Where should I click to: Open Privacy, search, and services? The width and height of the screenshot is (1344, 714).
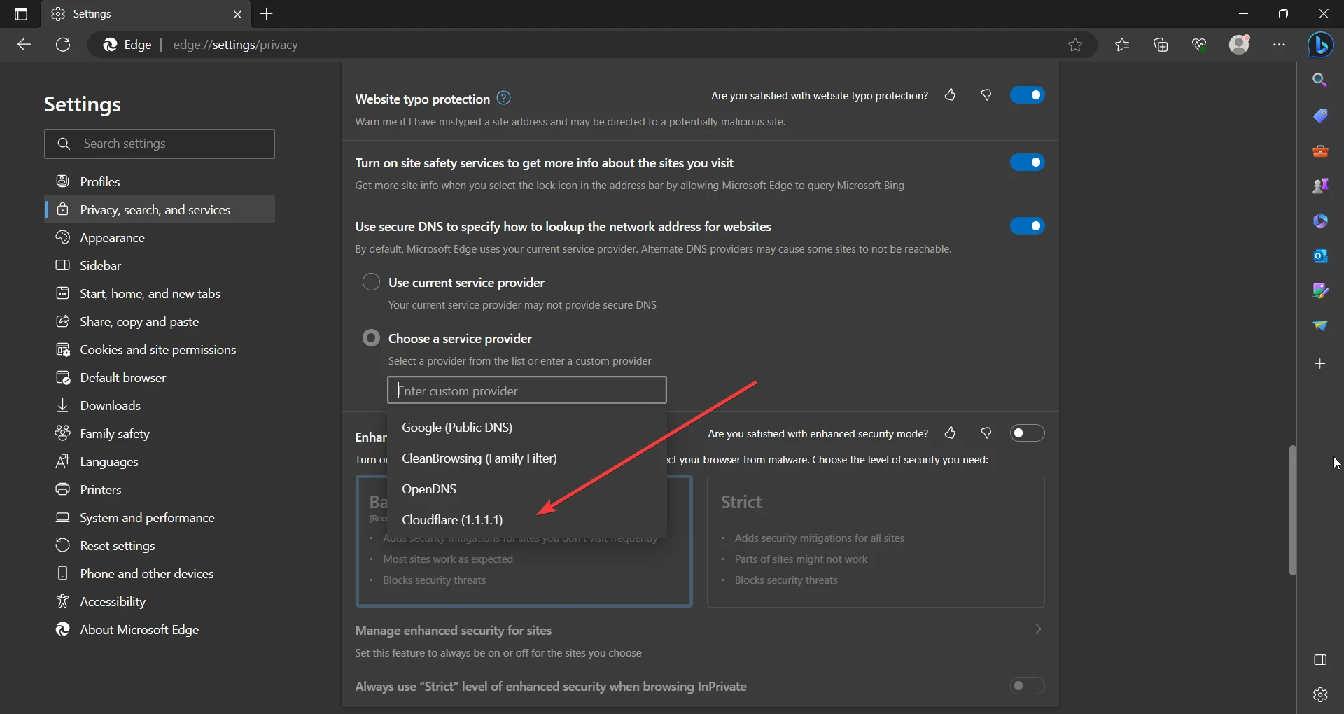[x=160, y=209]
